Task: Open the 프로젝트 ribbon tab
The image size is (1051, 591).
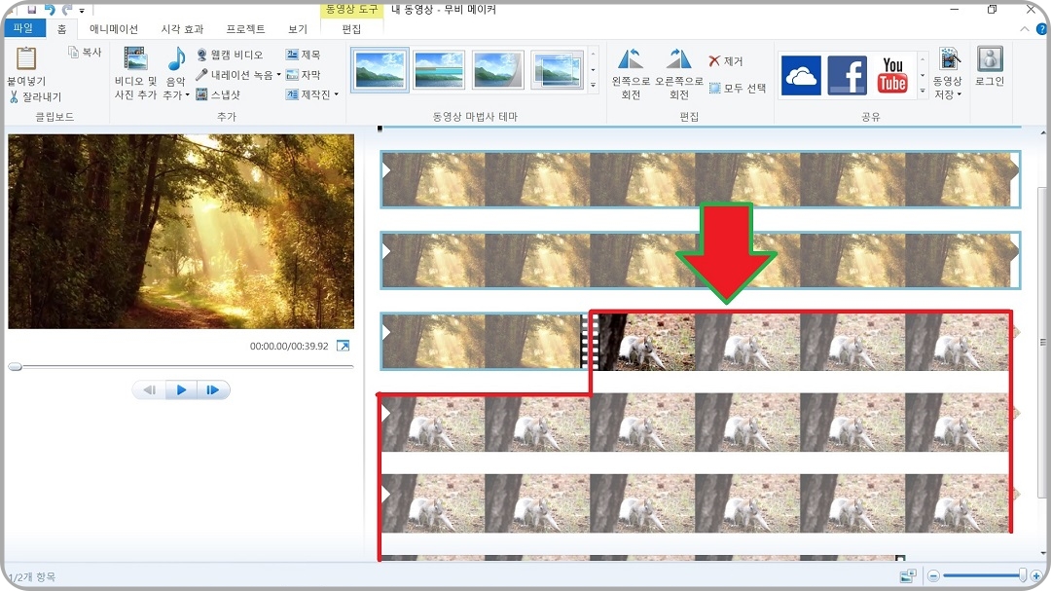Action: [245, 29]
